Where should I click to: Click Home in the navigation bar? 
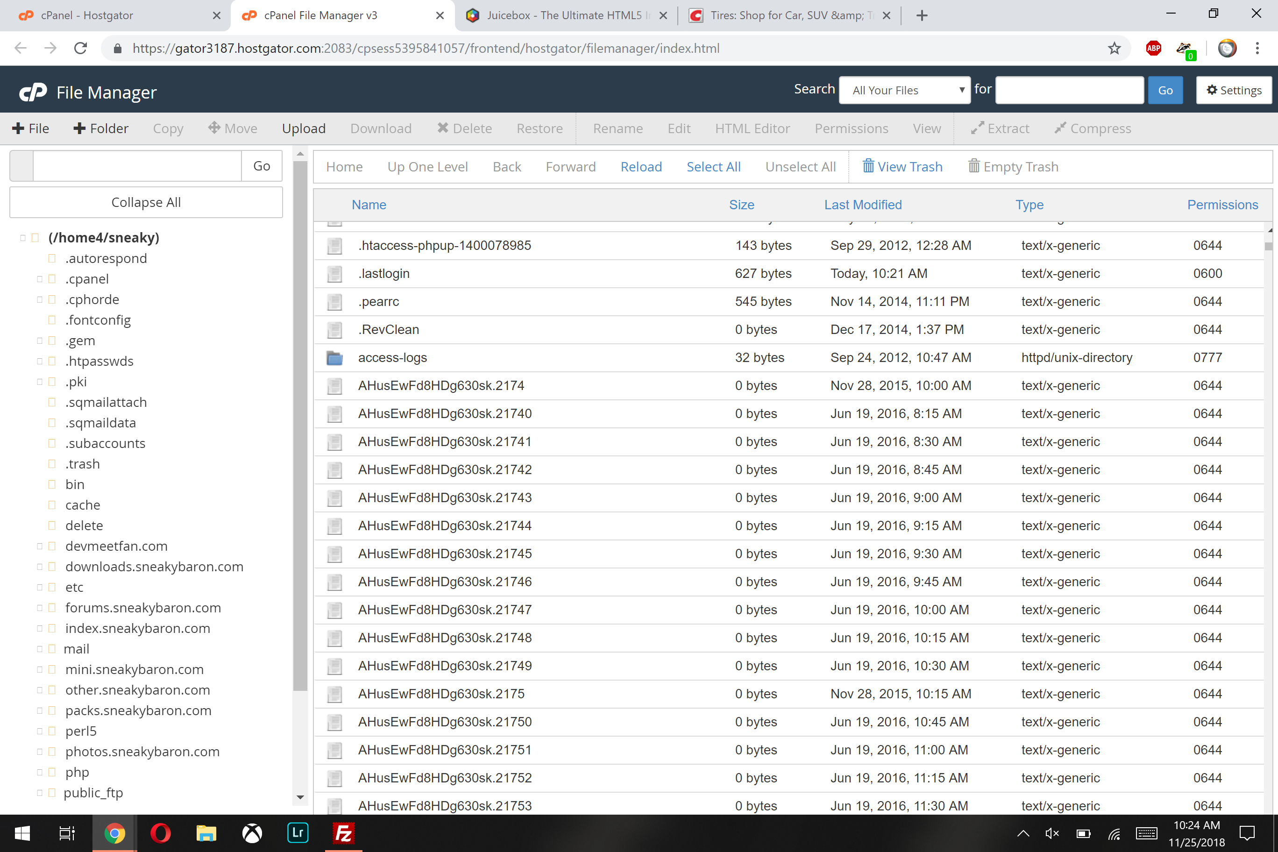(345, 167)
